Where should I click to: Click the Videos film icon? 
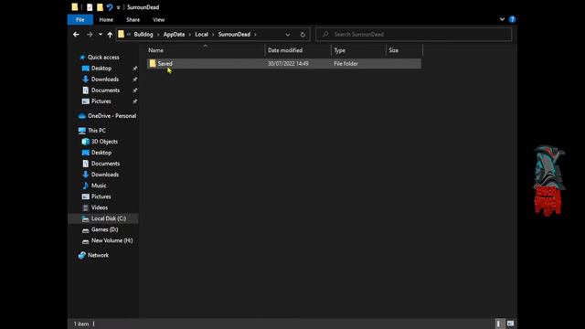coord(85,207)
